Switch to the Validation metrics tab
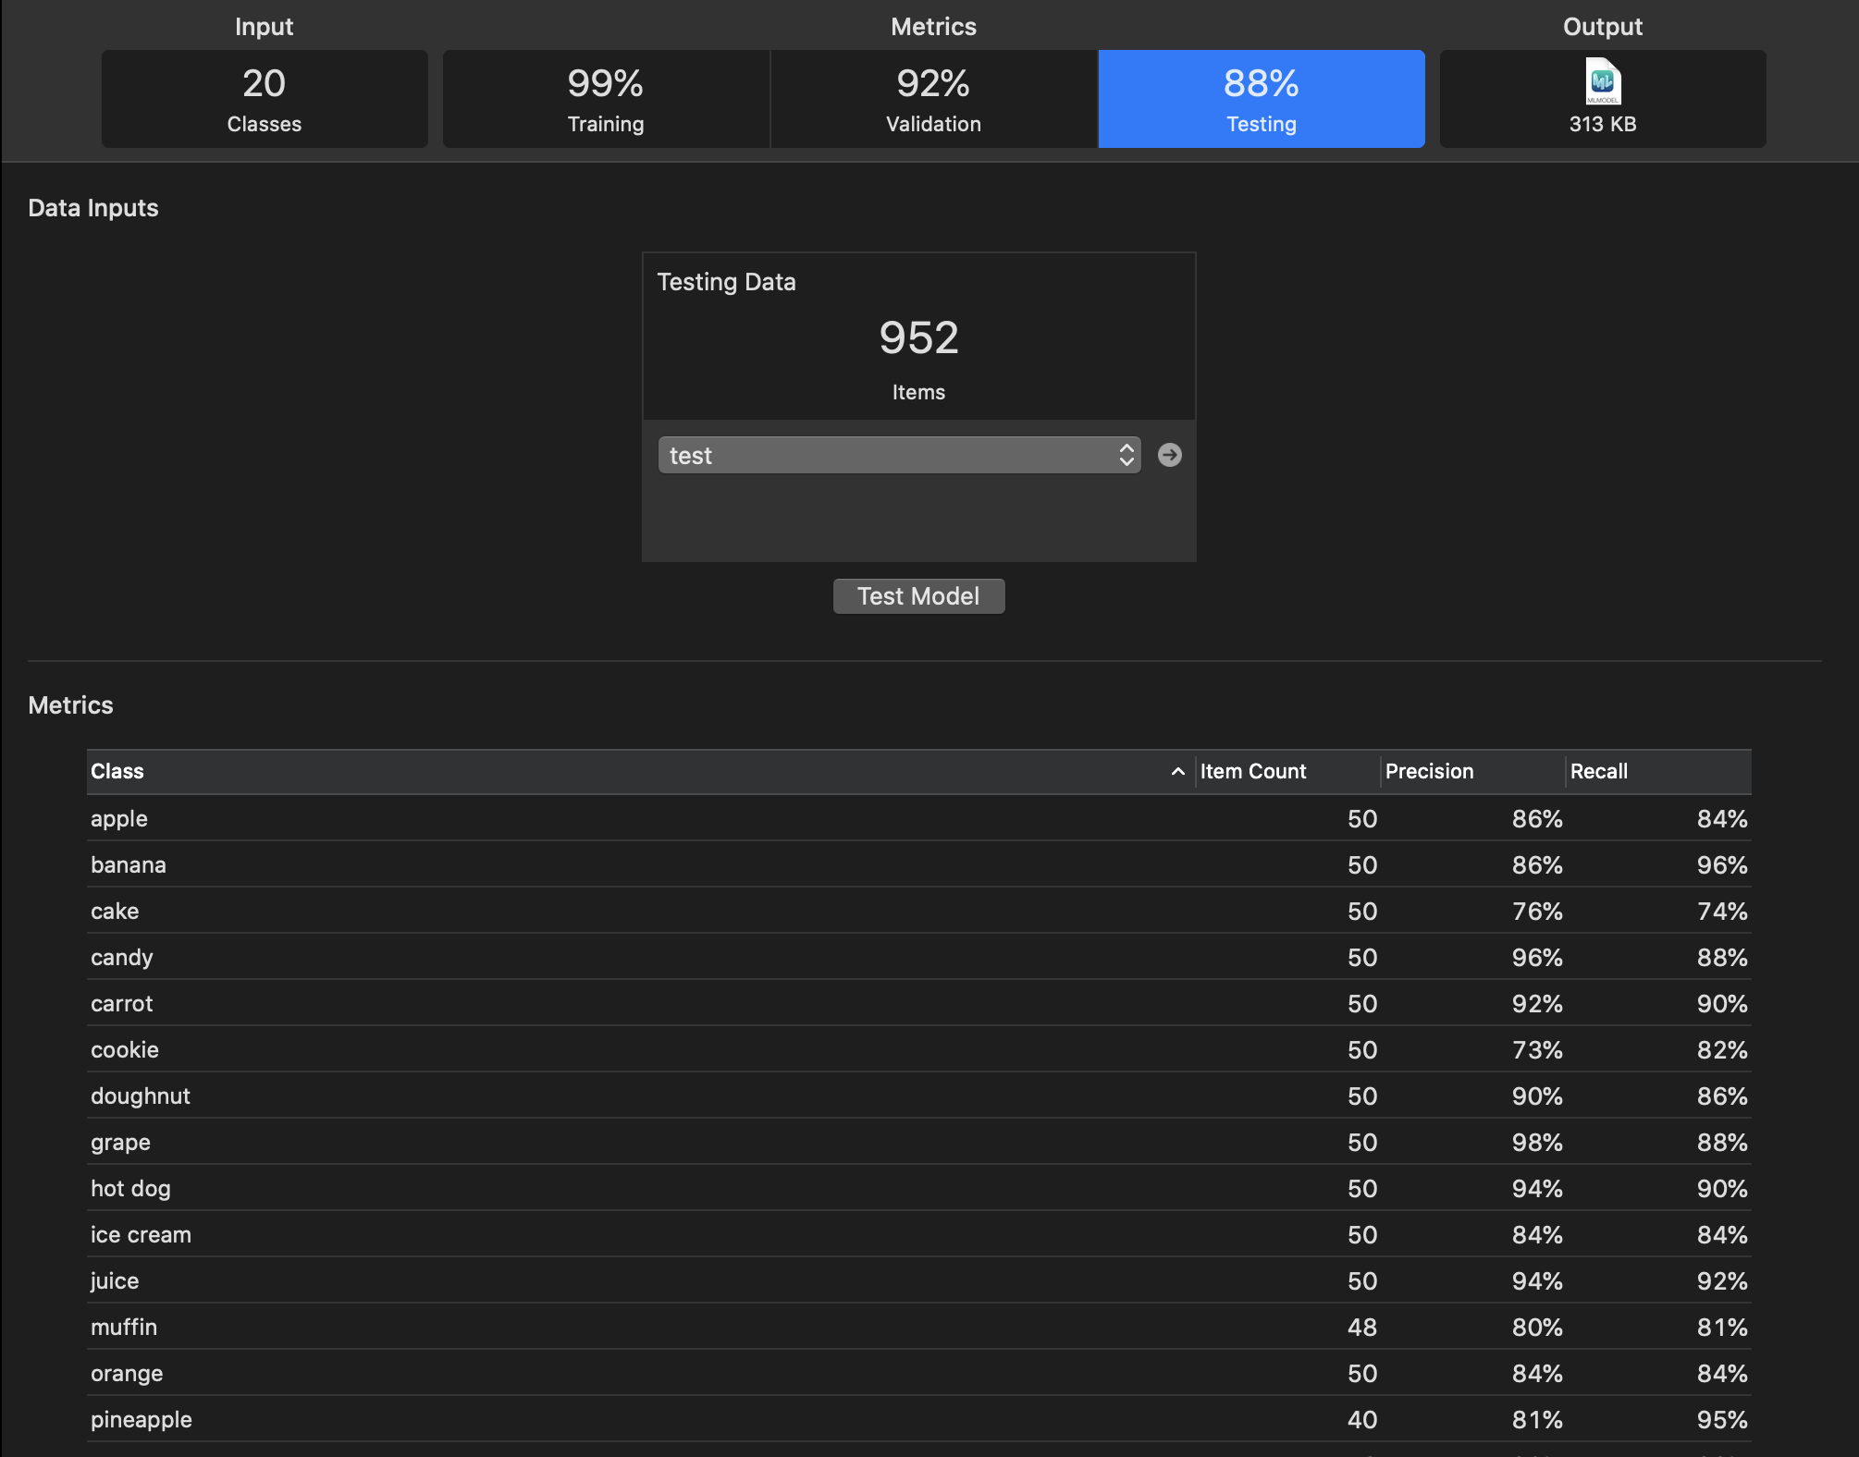Viewport: 1859px width, 1457px height. [x=933, y=99]
